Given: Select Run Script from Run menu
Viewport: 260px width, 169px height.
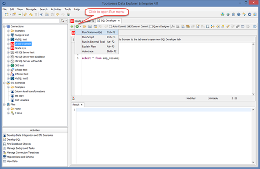Looking at the screenshot, I should 97,37.
